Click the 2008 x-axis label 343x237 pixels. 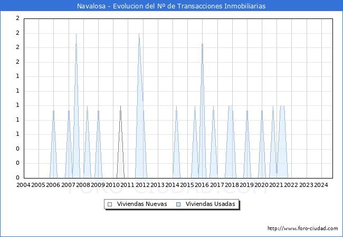[x=83, y=185]
